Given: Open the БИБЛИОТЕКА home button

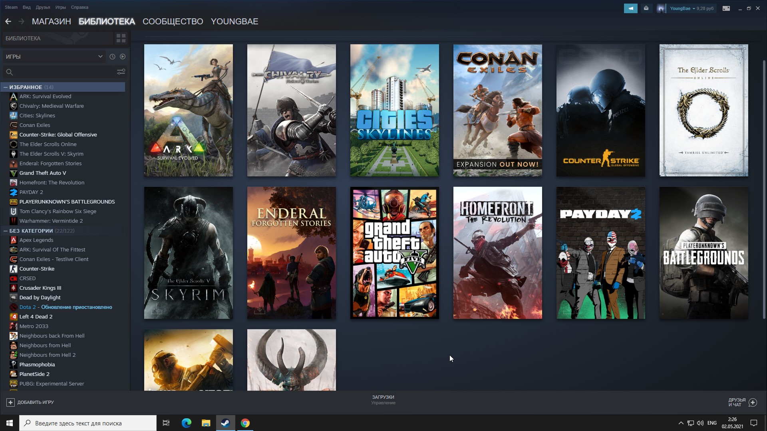Looking at the screenshot, I should [58, 38].
